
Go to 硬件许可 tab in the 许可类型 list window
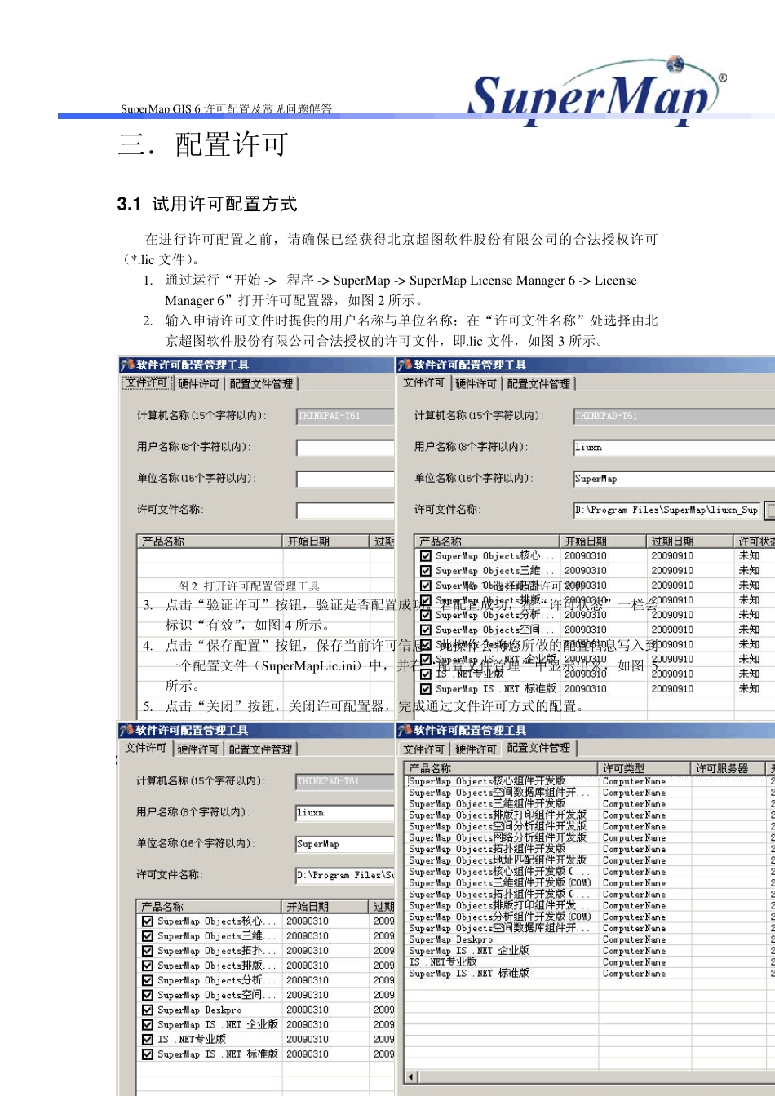(476, 749)
